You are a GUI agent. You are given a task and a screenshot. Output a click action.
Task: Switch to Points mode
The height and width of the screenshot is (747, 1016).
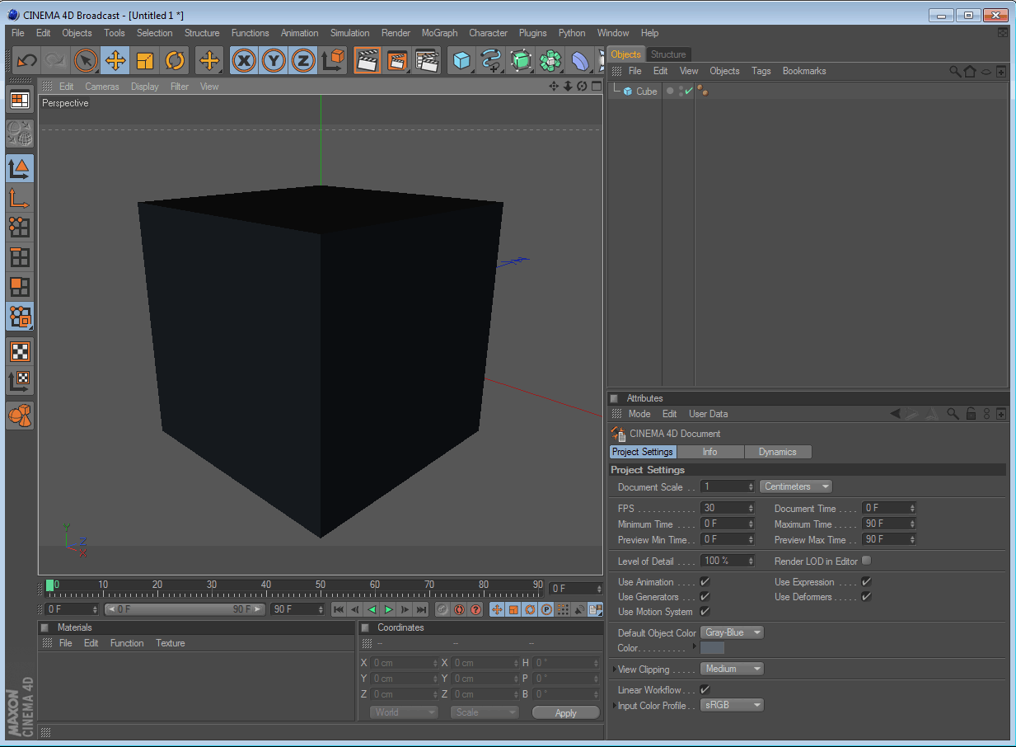click(20, 228)
